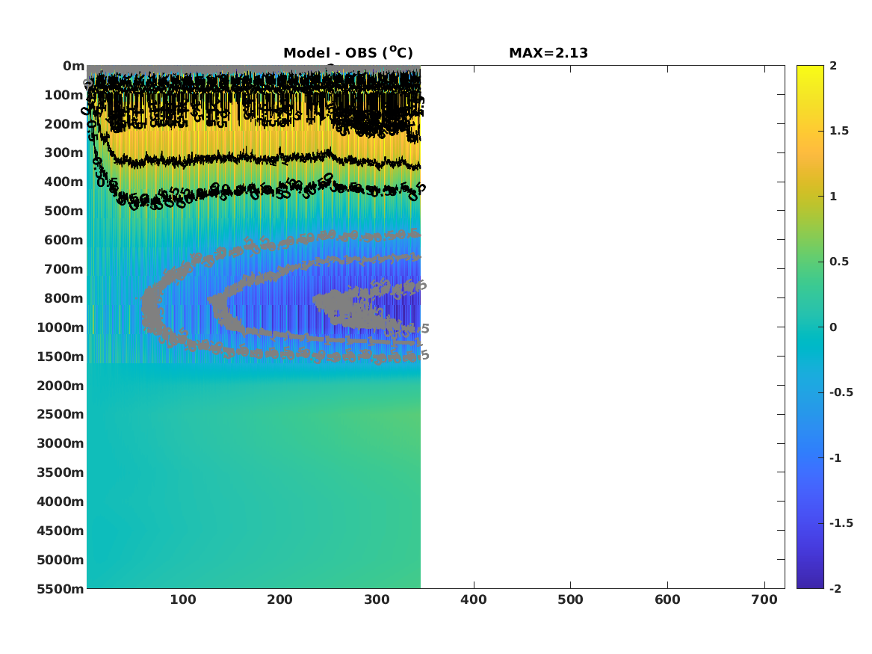Click the colorbar label '2'
This screenshot has height=654, width=872.
pyautogui.click(x=833, y=66)
